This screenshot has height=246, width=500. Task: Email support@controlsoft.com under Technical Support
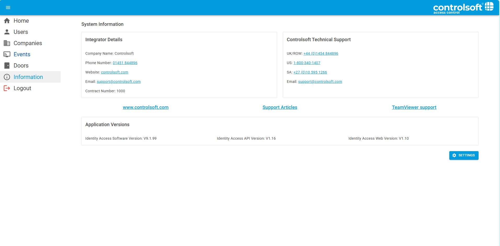pyautogui.click(x=320, y=82)
